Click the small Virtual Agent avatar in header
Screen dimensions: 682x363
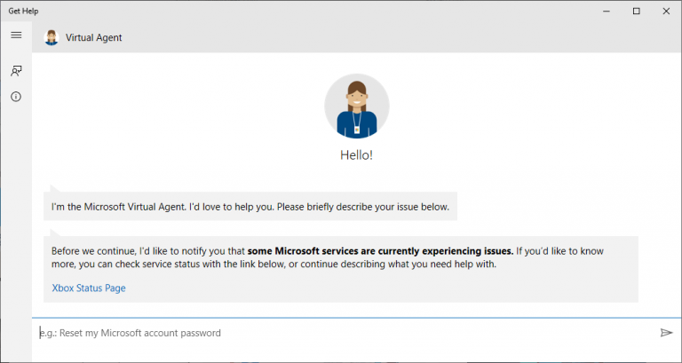coord(52,37)
